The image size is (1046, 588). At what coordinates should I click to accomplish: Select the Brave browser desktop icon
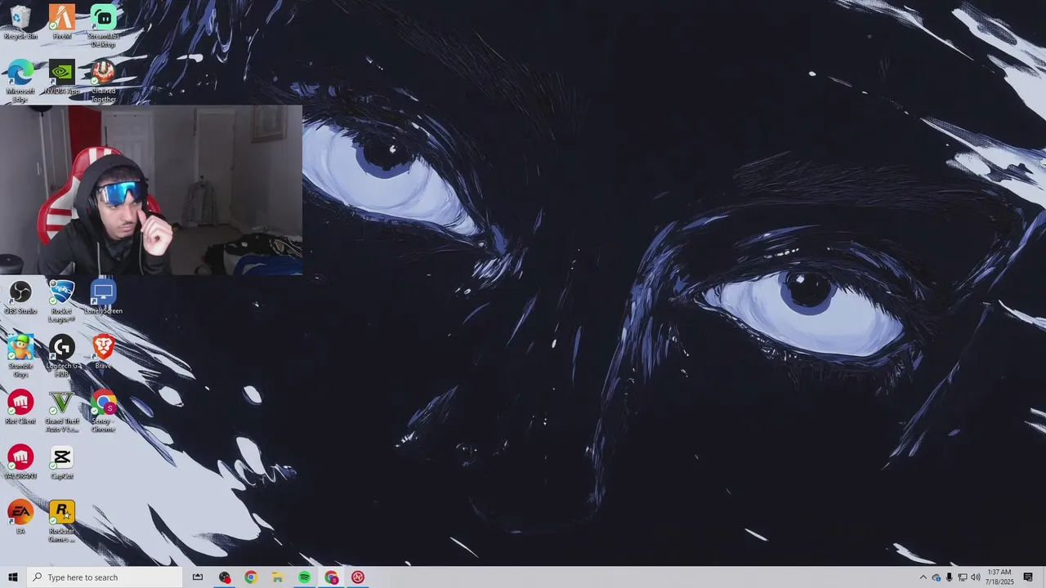103,352
